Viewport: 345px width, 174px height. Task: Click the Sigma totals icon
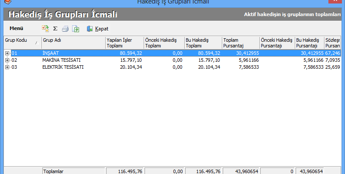[x=55, y=29]
